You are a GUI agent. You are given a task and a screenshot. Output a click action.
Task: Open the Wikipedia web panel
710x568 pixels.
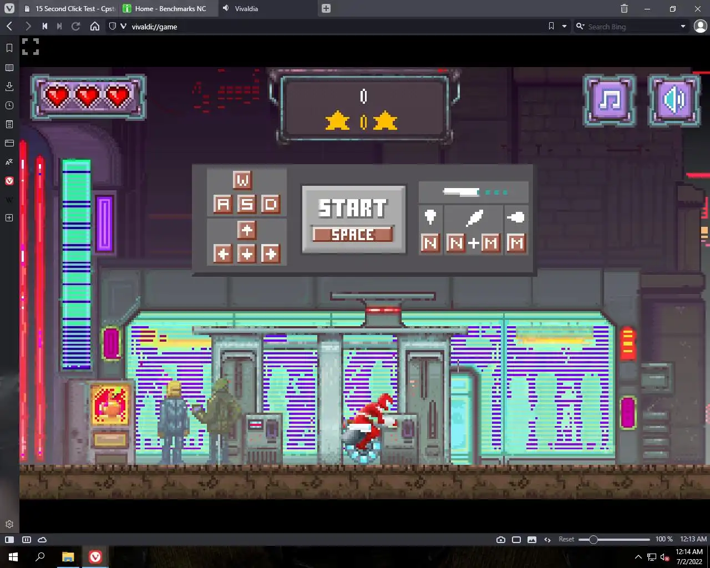point(9,200)
